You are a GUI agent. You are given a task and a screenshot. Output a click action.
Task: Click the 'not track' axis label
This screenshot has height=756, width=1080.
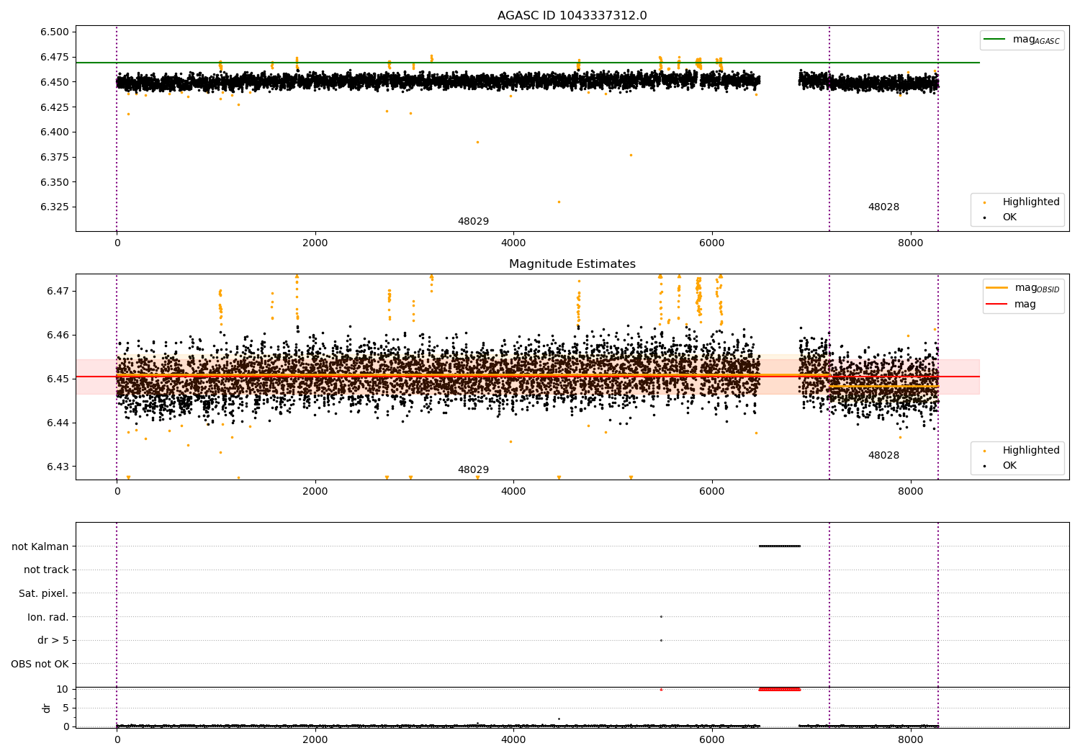(x=46, y=570)
